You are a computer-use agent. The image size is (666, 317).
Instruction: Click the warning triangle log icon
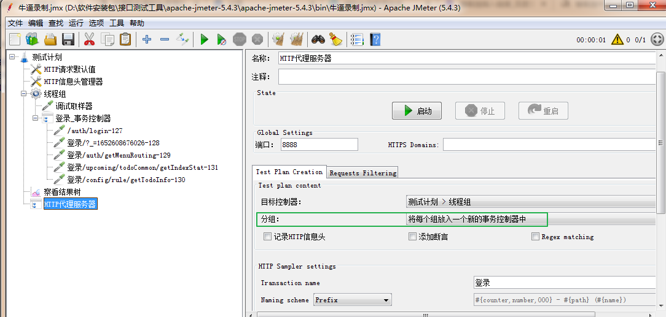pos(617,40)
